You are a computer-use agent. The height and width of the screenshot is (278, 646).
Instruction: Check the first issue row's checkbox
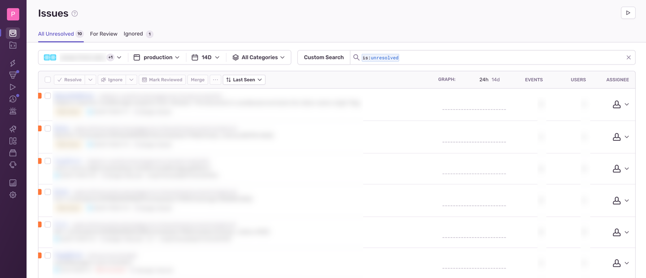(48, 96)
